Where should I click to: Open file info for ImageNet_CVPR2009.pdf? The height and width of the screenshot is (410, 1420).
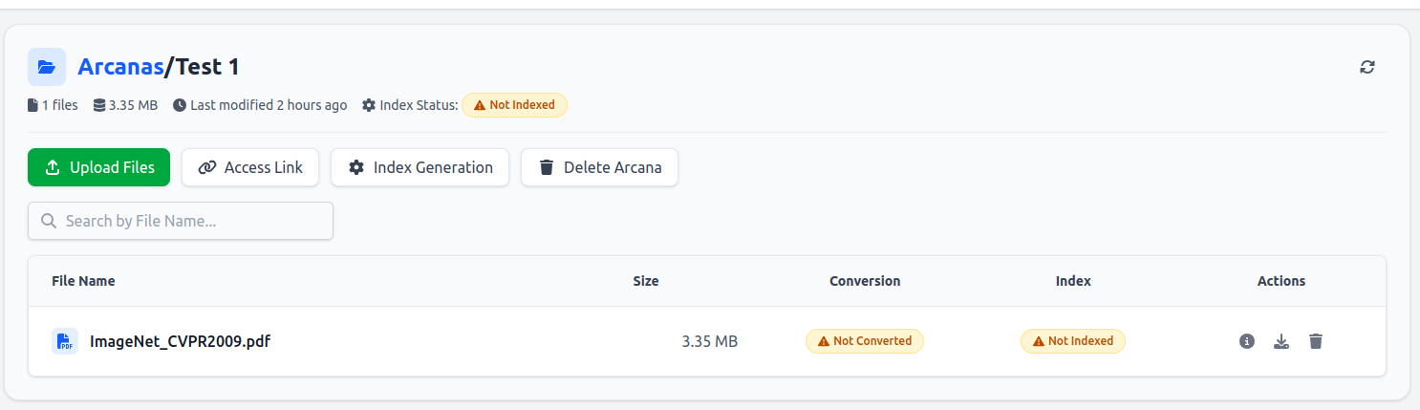[1246, 341]
